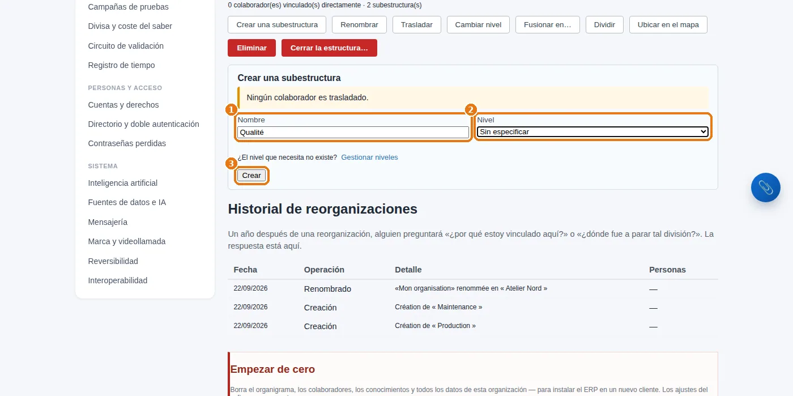
Task: Click the Crear button
Action: point(251,176)
